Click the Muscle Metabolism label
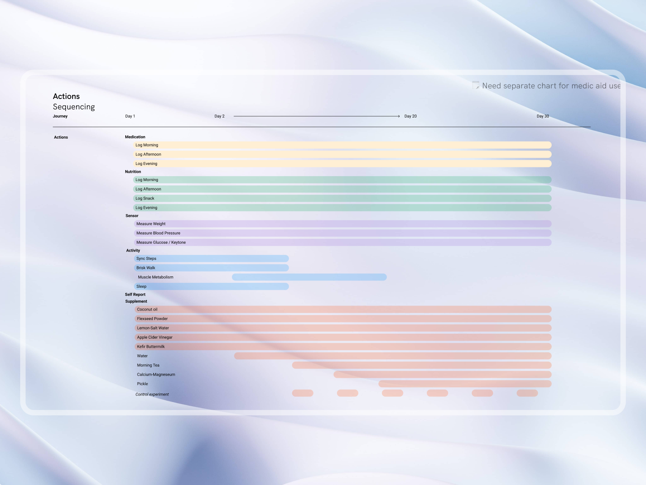 tap(156, 277)
